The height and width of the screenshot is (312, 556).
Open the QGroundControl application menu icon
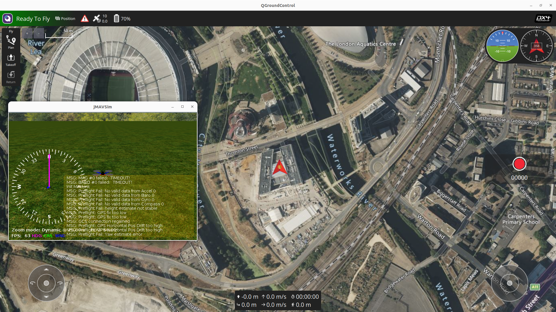click(8, 18)
